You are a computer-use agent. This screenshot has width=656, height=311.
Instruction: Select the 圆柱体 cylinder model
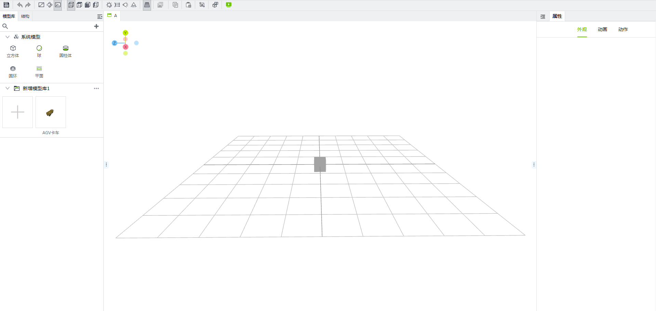click(65, 51)
